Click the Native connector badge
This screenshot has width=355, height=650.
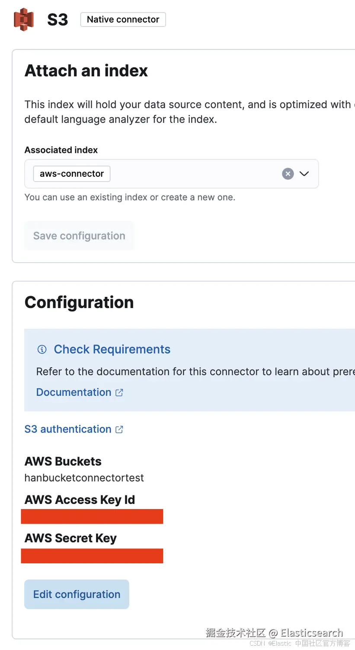[123, 19]
